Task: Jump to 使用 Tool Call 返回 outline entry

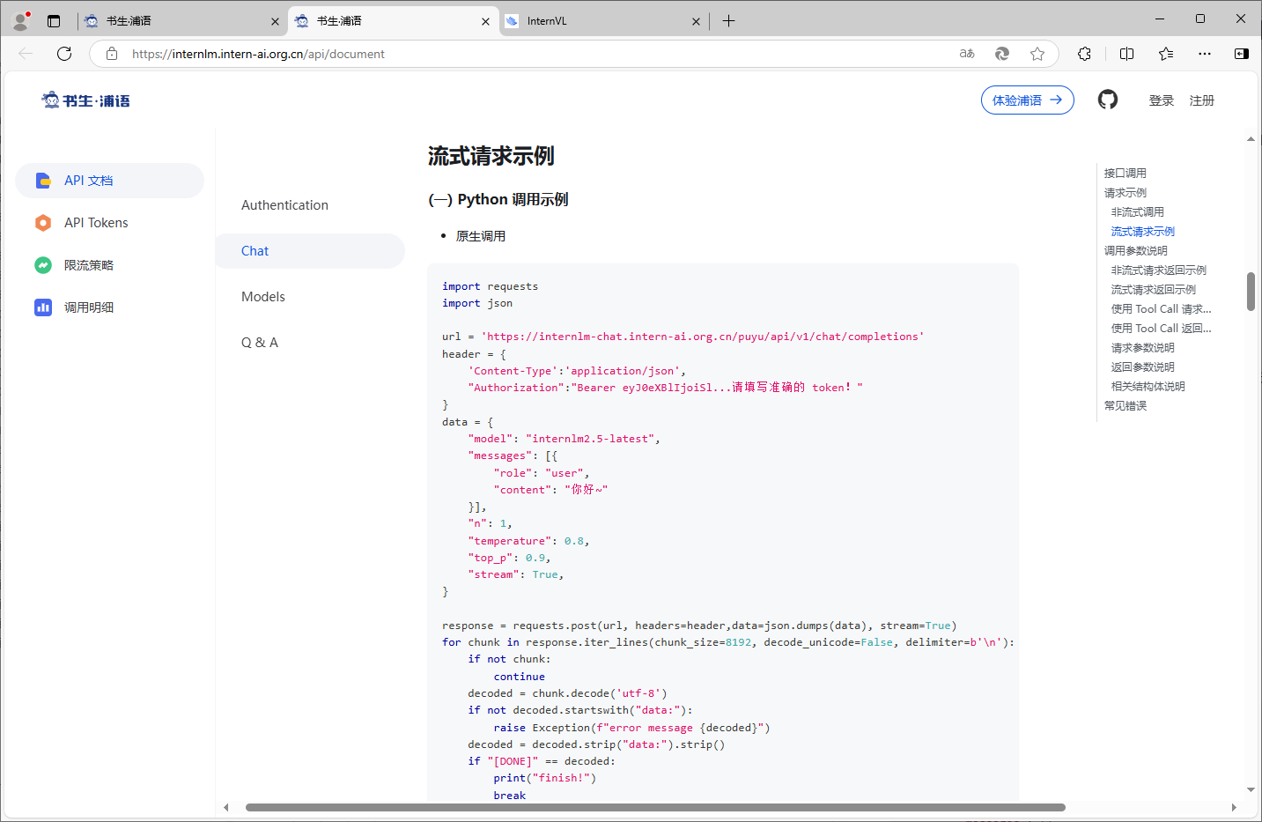Action: coord(1162,329)
